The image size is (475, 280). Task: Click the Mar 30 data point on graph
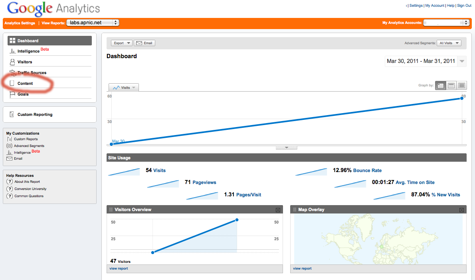(x=111, y=144)
